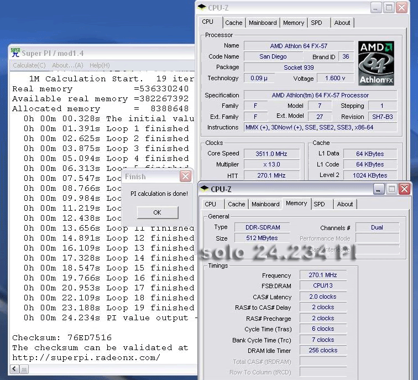Click the FSB:DRAM value CPU/13
Image resolution: width=418 pixels, height=380 pixels.
(x=323, y=285)
